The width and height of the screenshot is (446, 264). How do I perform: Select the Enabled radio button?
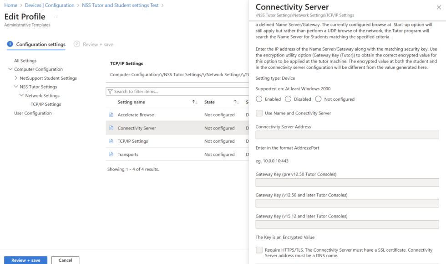click(x=259, y=99)
